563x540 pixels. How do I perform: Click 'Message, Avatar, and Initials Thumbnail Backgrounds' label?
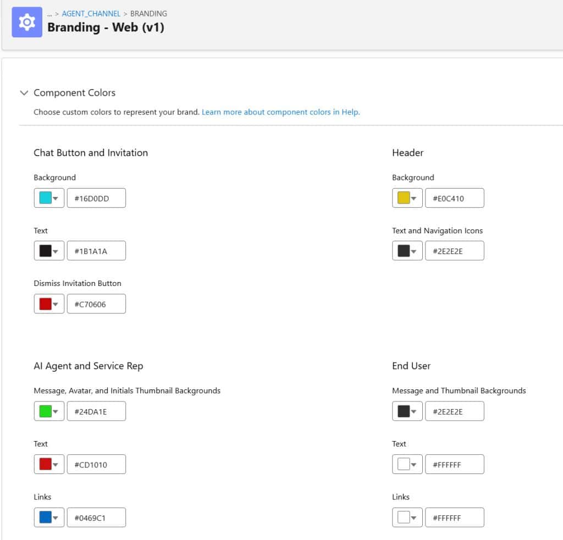127,390
